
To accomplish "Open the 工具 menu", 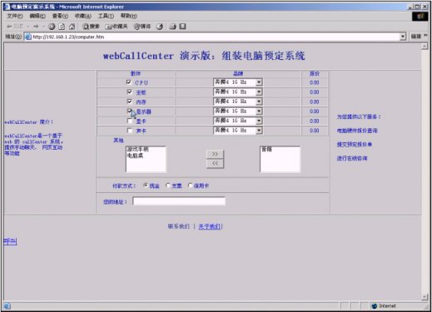I will pos(106,16).
